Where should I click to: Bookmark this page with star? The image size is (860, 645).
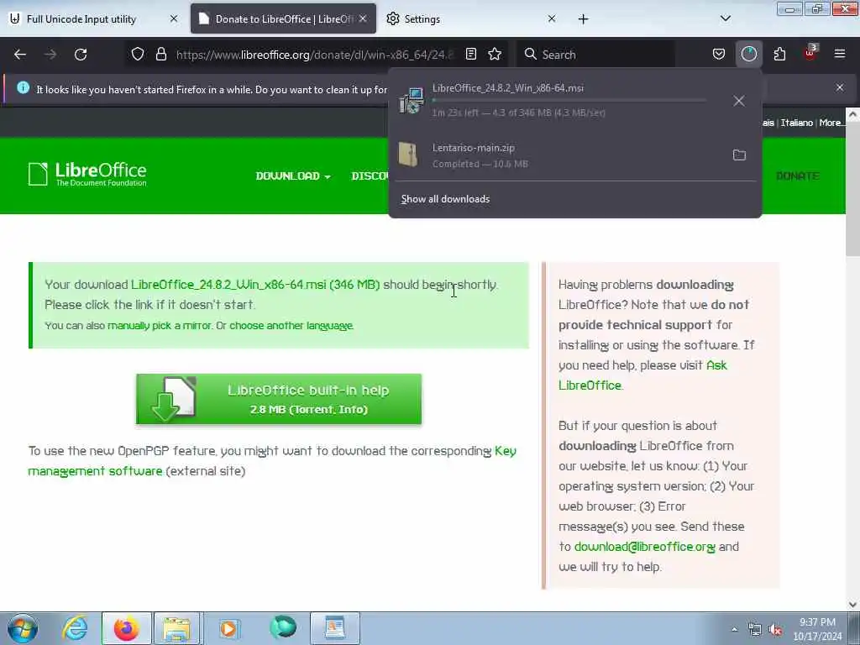click(495, 55)
